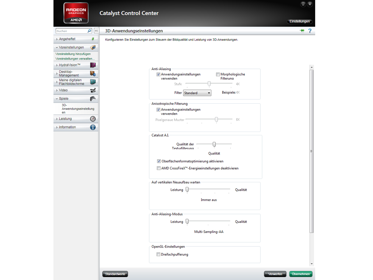Screen dimensions: 373x280
Task: Select 3D-Anwendungseinstellungen under Spiele
Action: 78,109
